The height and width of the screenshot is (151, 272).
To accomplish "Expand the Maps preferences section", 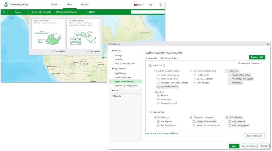I will (112, 91).
